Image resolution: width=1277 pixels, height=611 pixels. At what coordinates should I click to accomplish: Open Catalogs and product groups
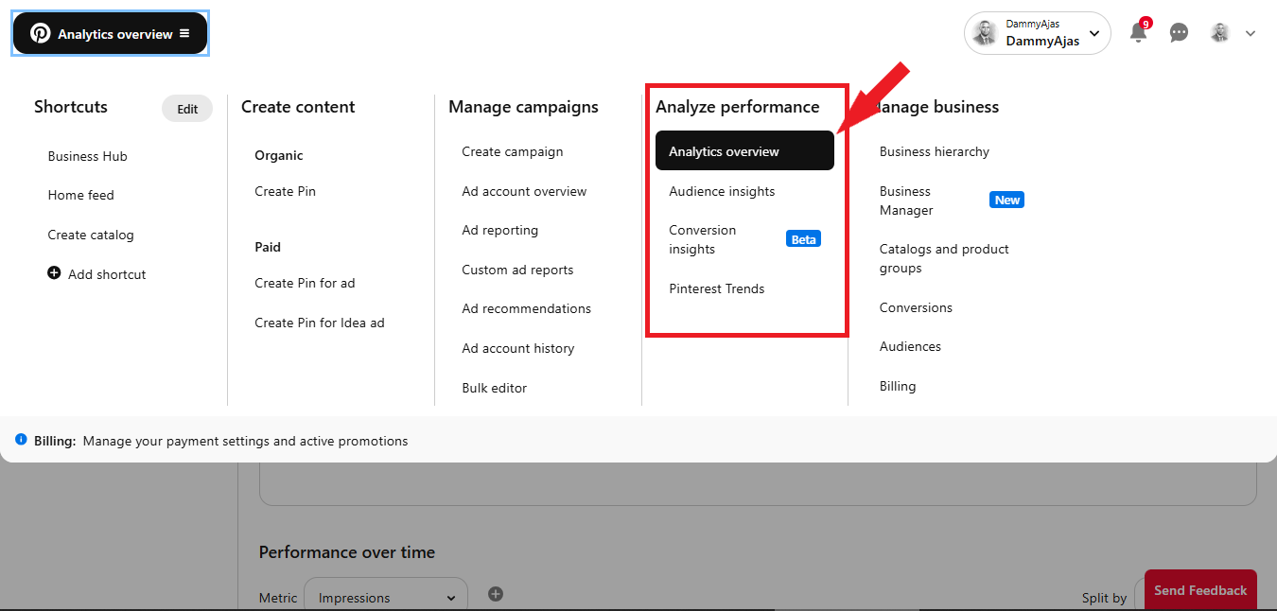click(x=944, y=258)
